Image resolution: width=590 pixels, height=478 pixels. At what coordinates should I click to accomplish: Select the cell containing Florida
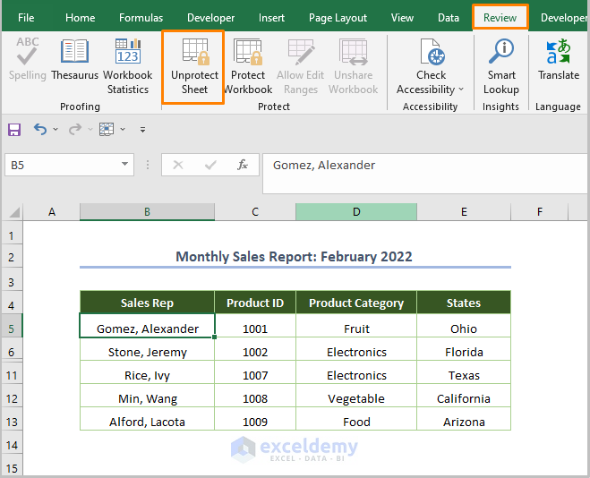coord(464,352)
